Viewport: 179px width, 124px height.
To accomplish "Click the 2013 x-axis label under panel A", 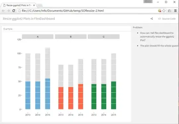I will pos(28,115).
